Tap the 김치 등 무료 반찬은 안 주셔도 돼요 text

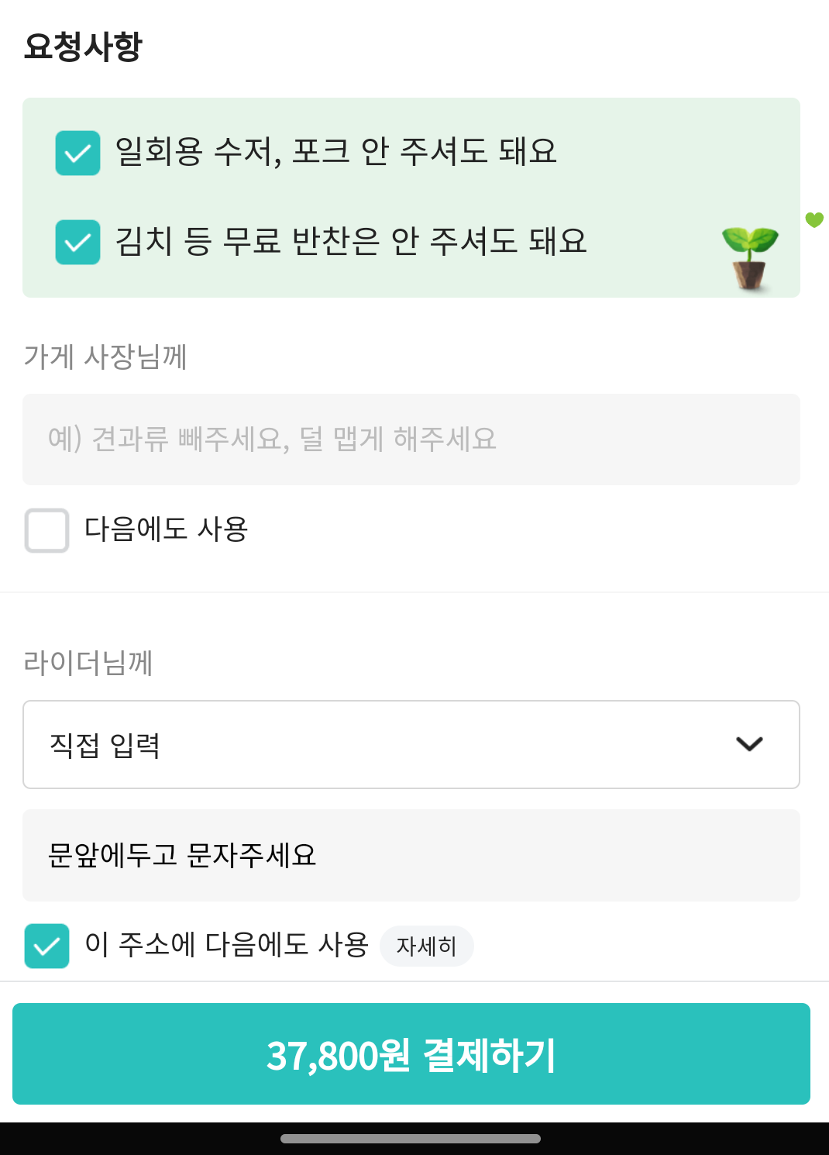click(350, 241)
